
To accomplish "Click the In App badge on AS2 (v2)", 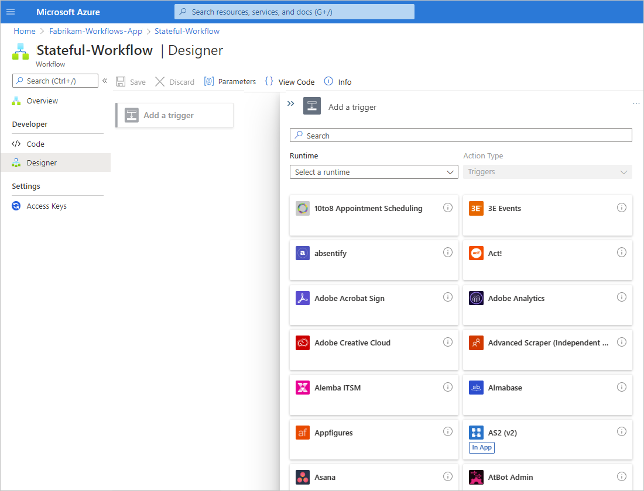I will tap(481, 447).
